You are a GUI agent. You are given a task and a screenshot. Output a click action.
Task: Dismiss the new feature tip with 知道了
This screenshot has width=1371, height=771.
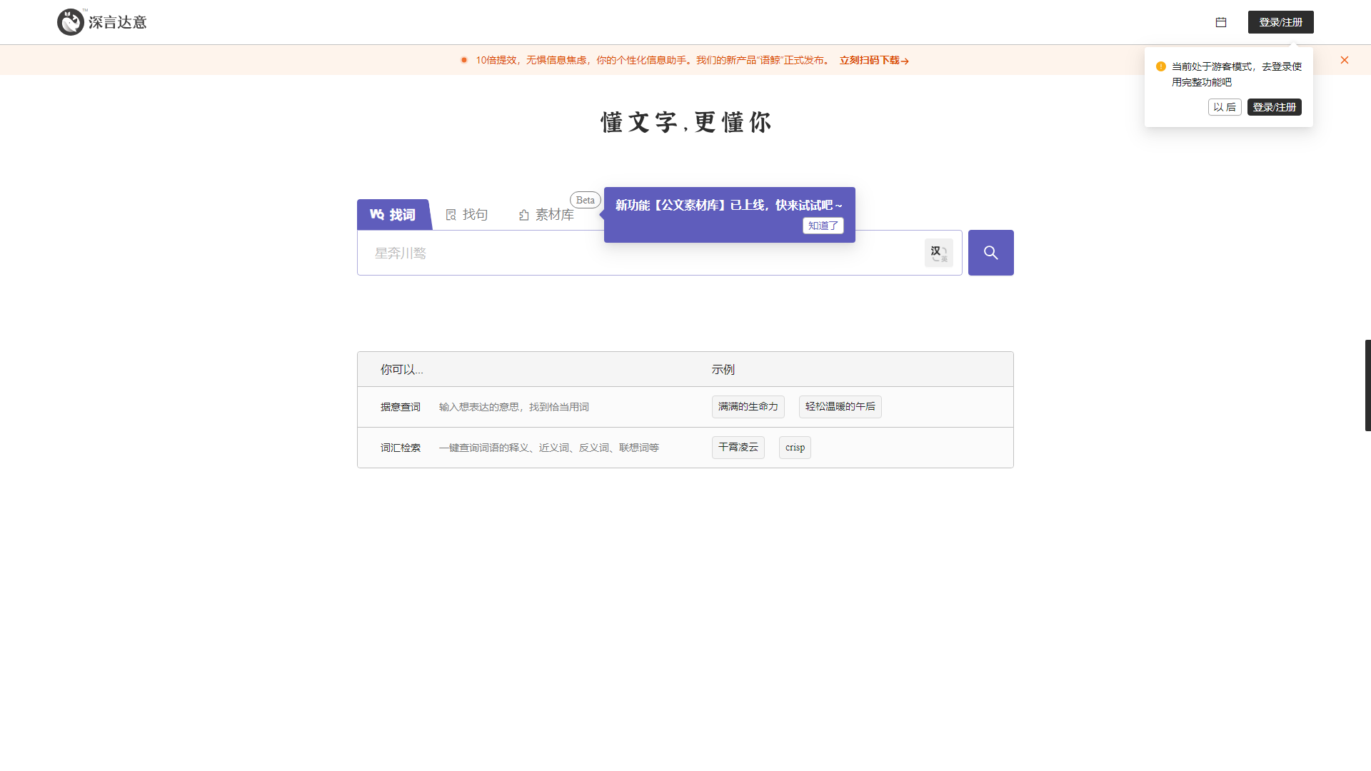pyautogui.click(x=823, y=226)
